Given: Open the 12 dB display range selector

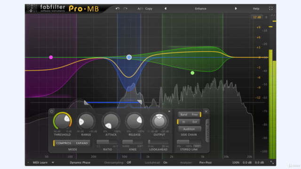Looking at the screenshot, I should tap(257, 17).
